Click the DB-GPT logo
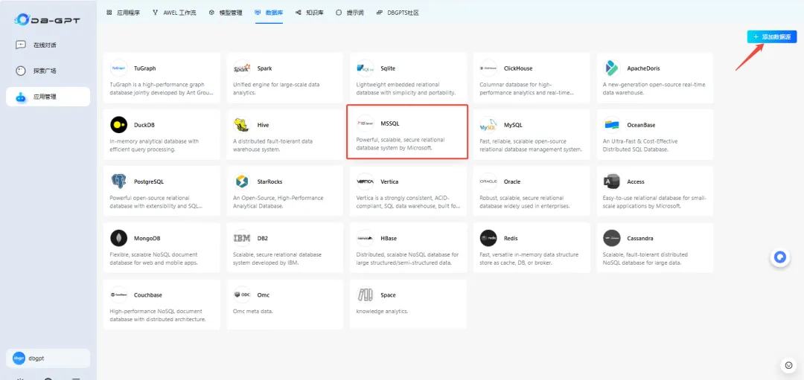The width and height of the screenshot is (804, 380). pos(46,18)
